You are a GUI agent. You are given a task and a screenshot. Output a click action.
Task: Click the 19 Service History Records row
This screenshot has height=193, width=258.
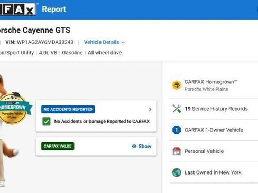click(214, 109)
